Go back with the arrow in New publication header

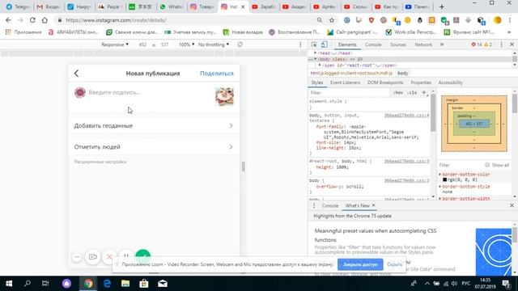coord(77,74)
